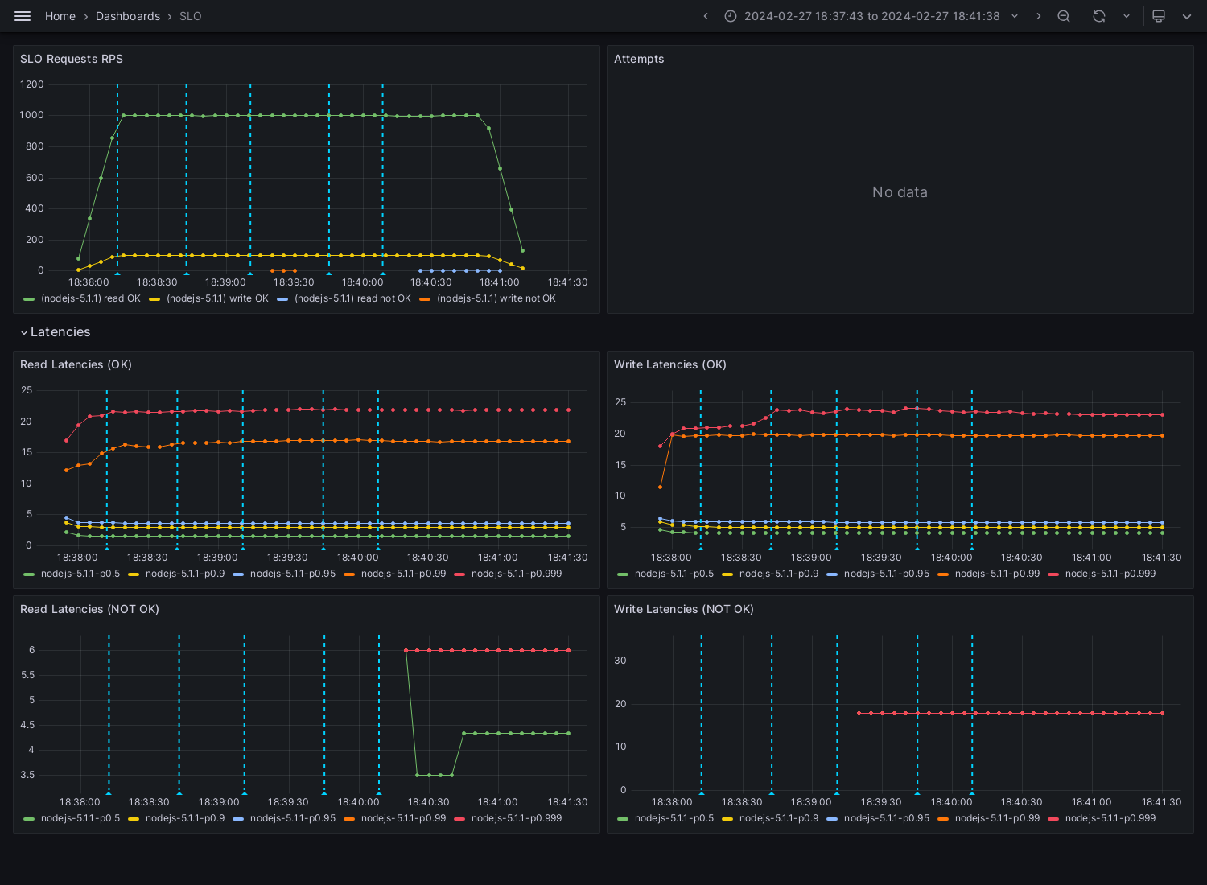Refresh the dashboard
Viewport: 1207px width, 885px height.
click(x=1098, y=16)
